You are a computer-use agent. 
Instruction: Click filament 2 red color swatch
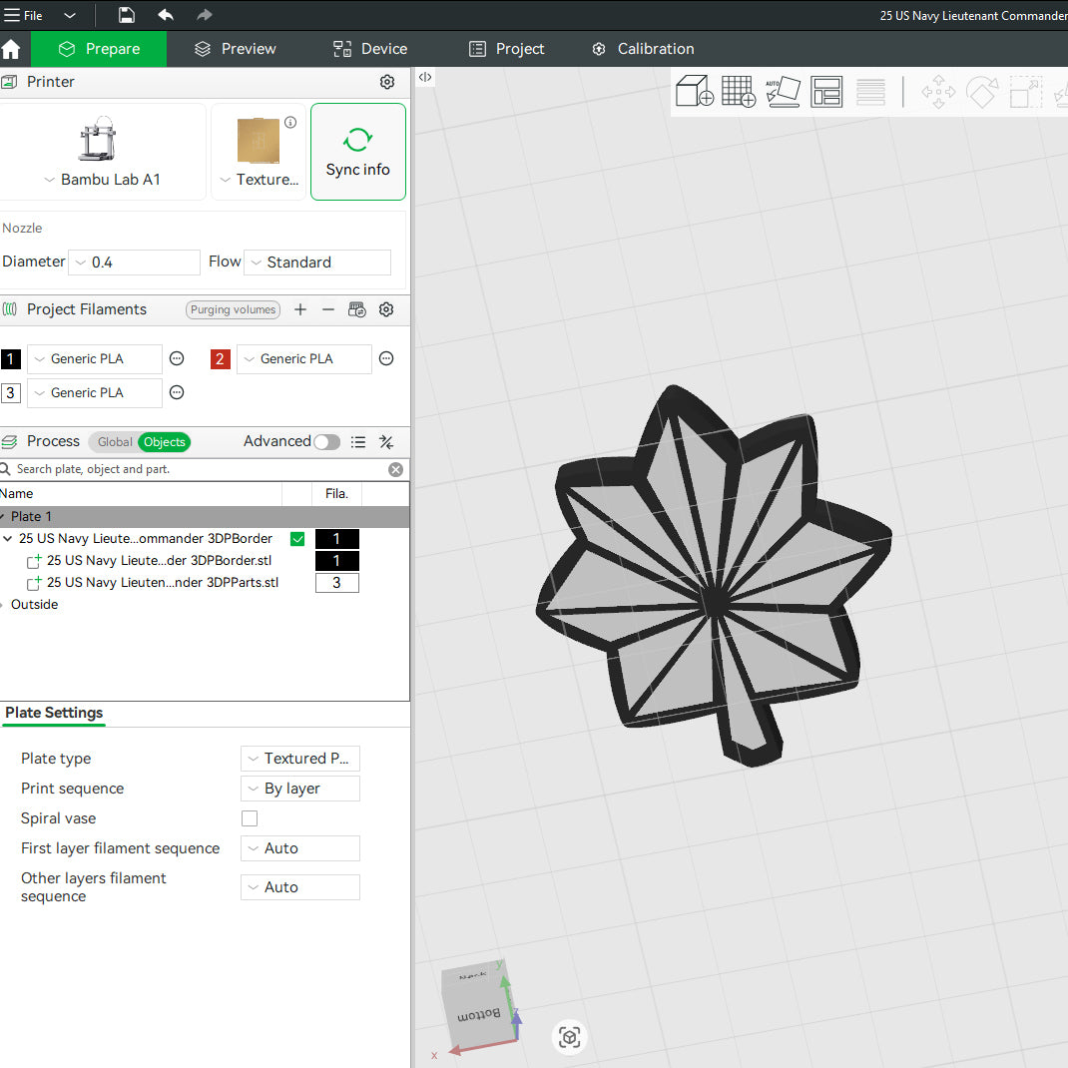point(220,359)
